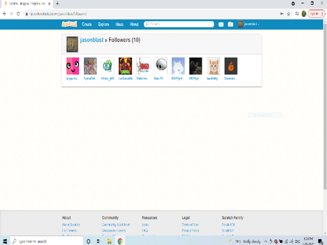Viewport: 327px width, 245px height.
Task: Click the Explore menu item
Action: 104,24
